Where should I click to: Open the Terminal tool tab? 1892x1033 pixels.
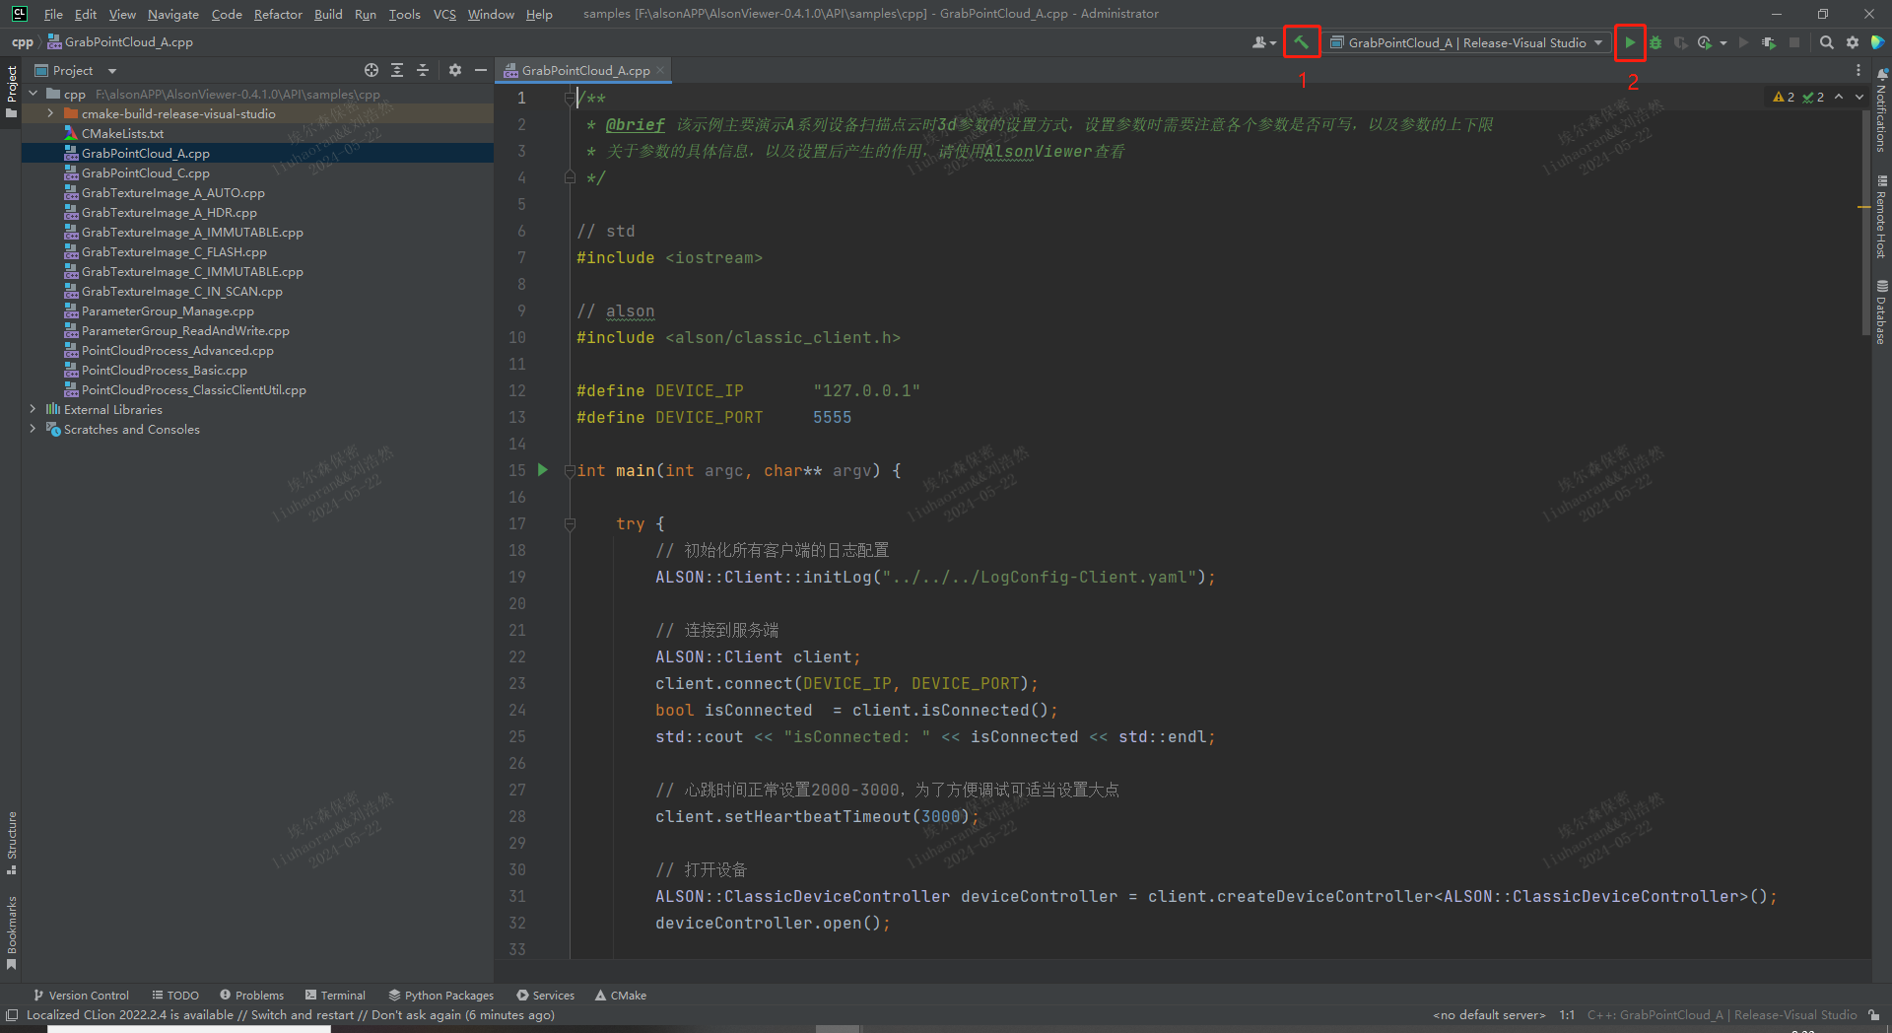335,996
